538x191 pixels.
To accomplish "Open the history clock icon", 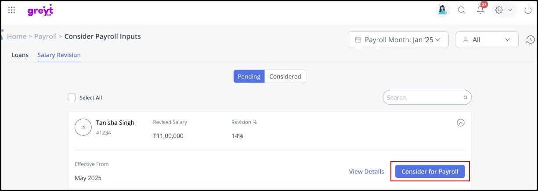I will click(x=531, y=39).
